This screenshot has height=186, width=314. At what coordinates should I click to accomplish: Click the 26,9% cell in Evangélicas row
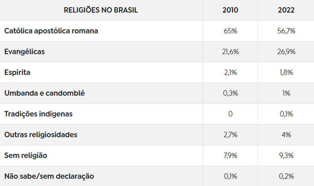pyautogui.click(x=286, y=52)
